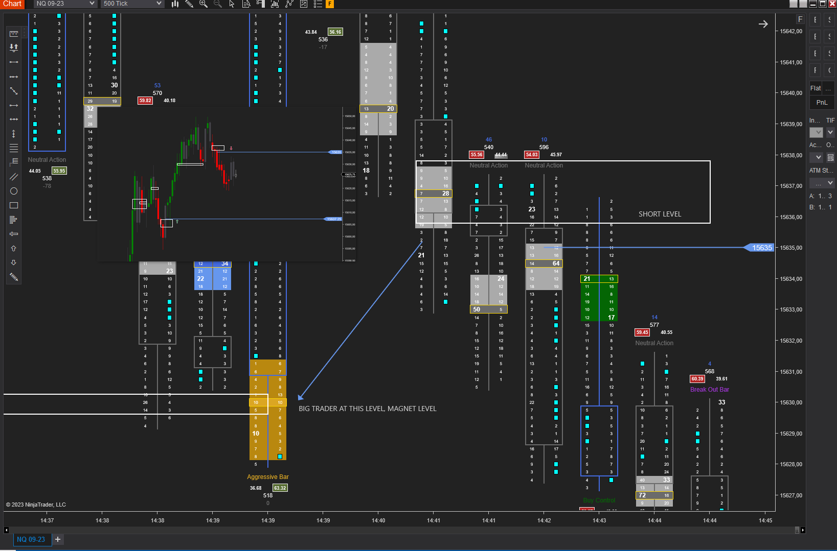Expand the ATM Strategy dropdown
The image size is (837, 551).
822,183
